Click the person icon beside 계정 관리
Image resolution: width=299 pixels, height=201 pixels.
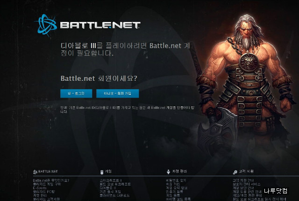point(168,172)
